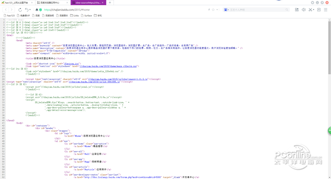Screen dimensions: 331x179
Task: Open the dropdown arrow next to bookmark star
Action: click(217, 10)
